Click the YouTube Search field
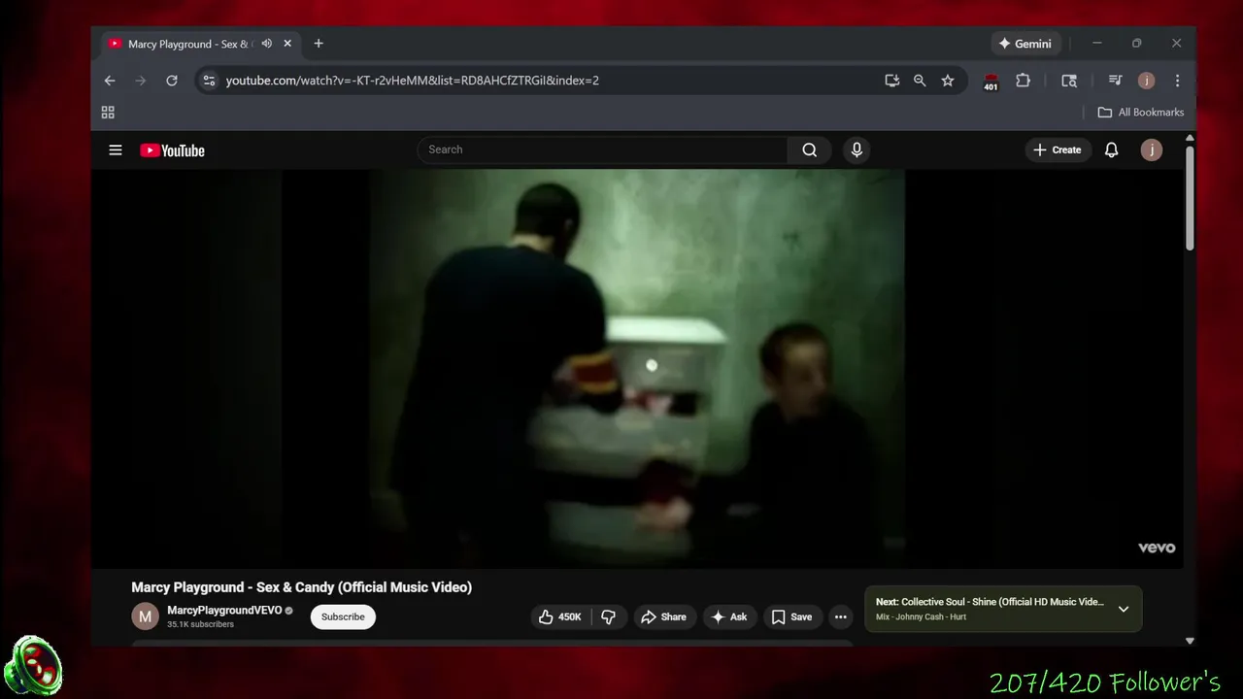This screenshot has width=1243, height=699. (x=602, y=150)
